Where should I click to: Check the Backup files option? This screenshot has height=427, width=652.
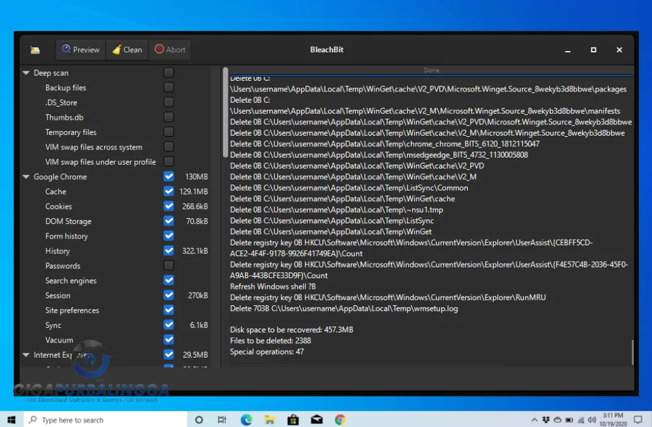pyautogui.click(x=169, y=87)
